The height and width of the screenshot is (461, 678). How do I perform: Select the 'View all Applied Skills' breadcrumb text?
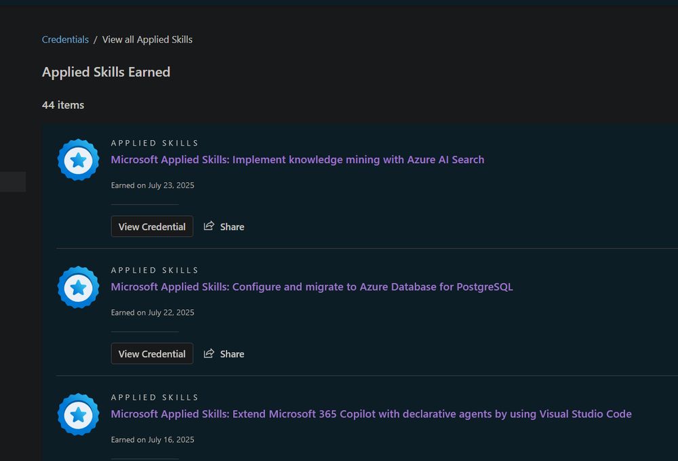click(147, 40)
